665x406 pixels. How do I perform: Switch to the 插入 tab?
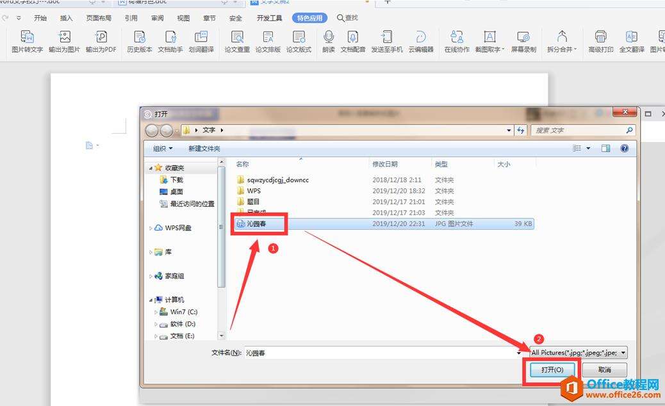click(x=66, y=18)
